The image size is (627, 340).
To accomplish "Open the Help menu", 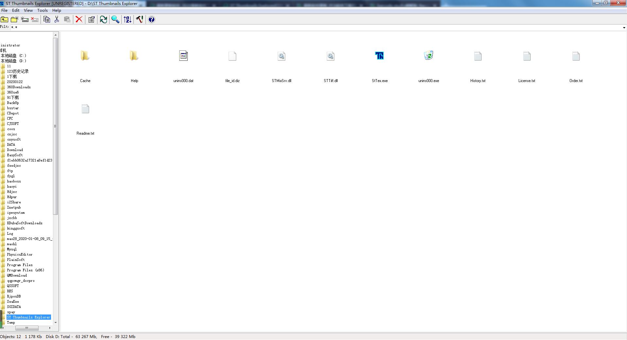I will 57,10.
